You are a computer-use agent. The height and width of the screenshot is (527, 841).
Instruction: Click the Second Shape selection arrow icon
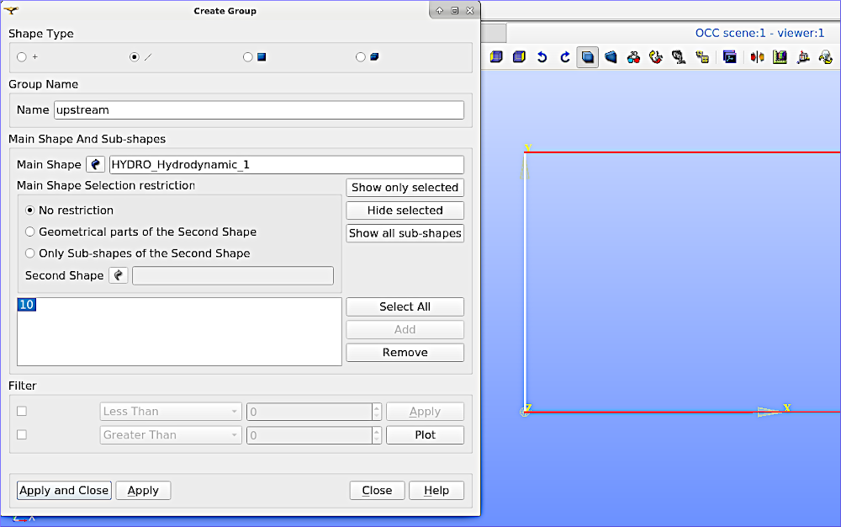(118, 275)
